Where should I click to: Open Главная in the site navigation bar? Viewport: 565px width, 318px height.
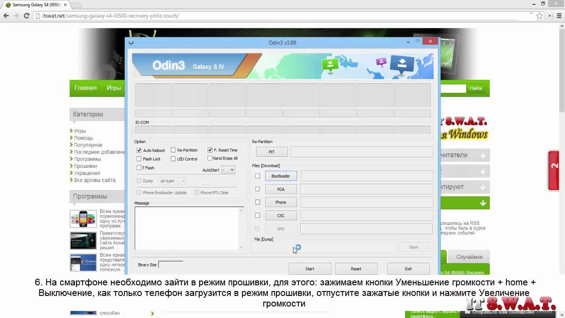click(x=86, y=88)
